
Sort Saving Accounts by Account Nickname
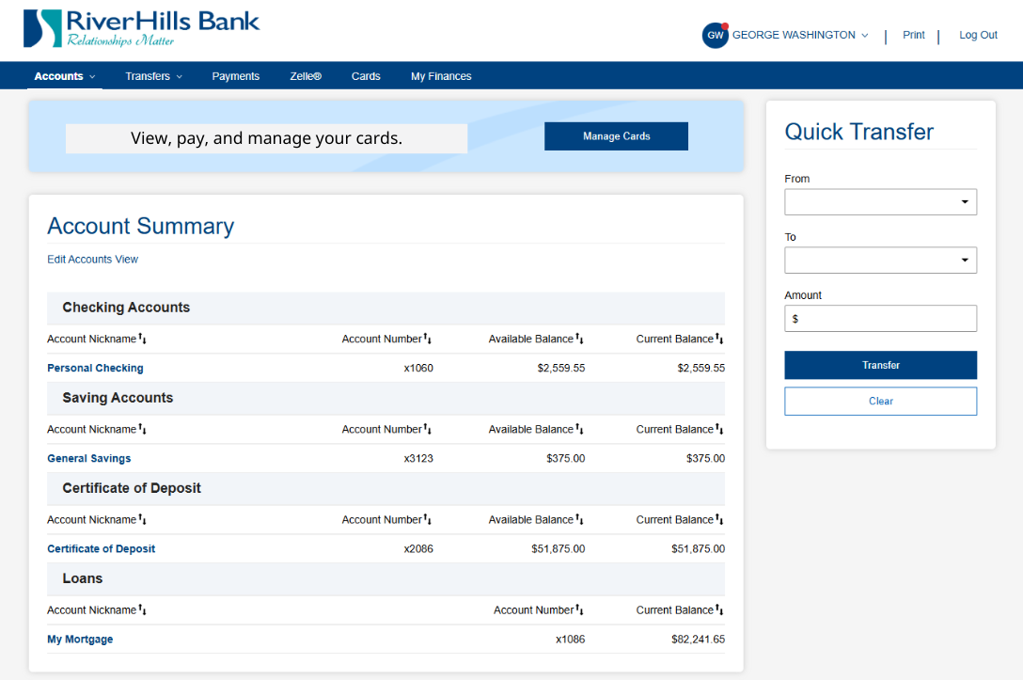tap(97, 430)
